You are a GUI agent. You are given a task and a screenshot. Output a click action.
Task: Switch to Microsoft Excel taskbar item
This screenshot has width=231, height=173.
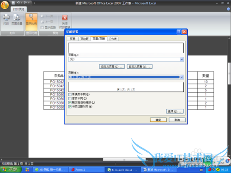(x=123, y=170)
